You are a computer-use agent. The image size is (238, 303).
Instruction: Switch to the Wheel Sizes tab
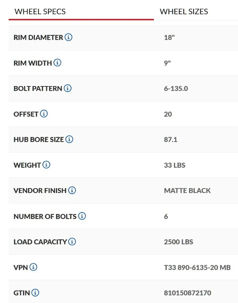coord(184,11)
